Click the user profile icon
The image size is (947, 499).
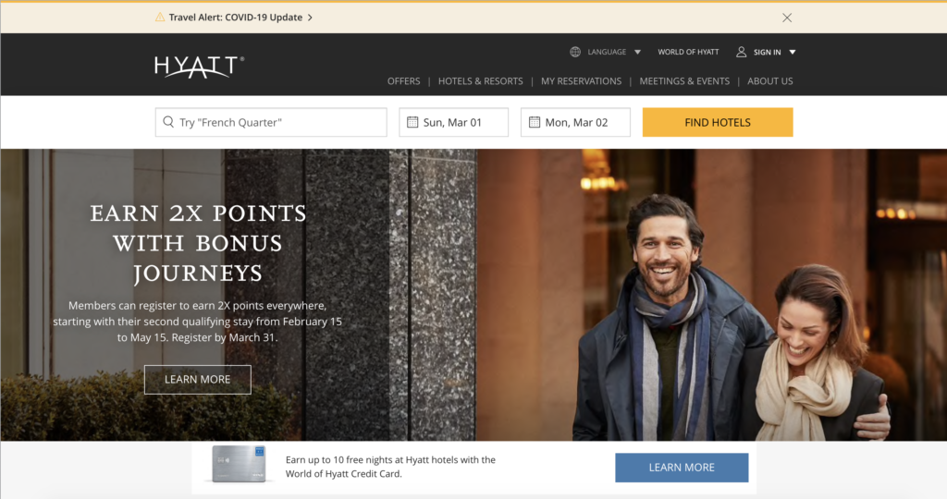741,52
